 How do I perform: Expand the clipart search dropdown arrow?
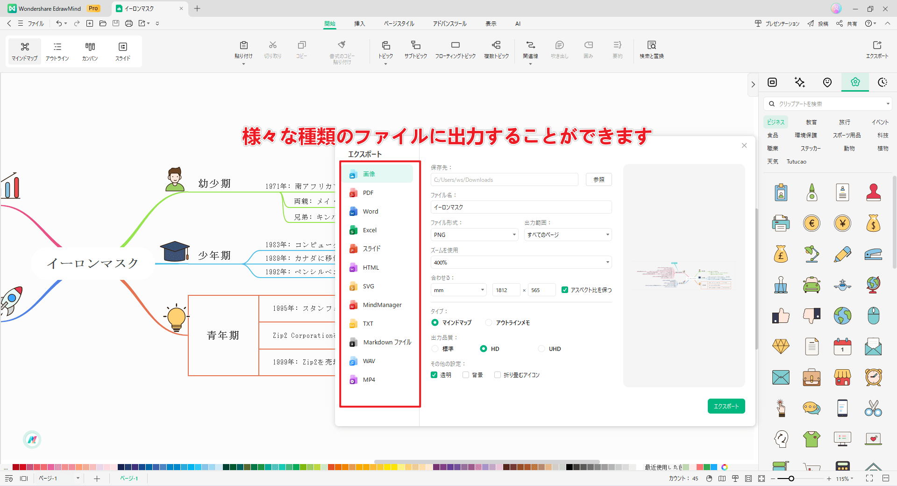click(x=888, y=104)
